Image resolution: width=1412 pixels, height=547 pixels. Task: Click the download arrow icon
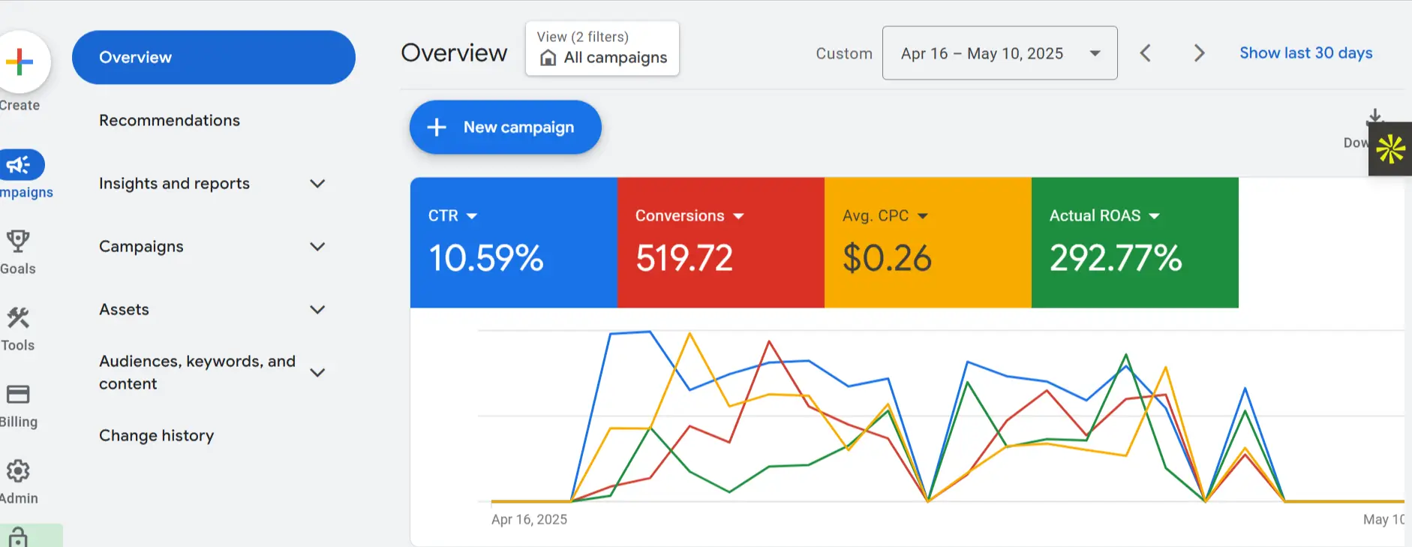point(1374,117)
